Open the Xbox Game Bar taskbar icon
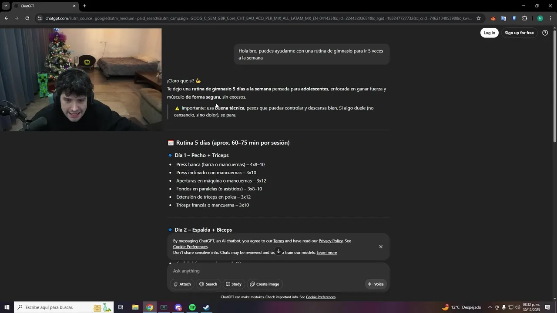Screen dimensions: 557x313 coord(164,307)
